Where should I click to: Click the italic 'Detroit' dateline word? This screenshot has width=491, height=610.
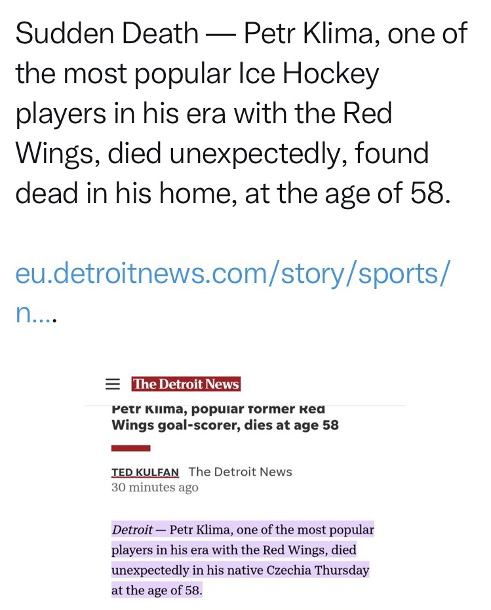(x=132, y=529)
